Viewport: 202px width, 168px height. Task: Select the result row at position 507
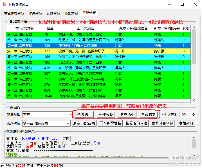98,74
